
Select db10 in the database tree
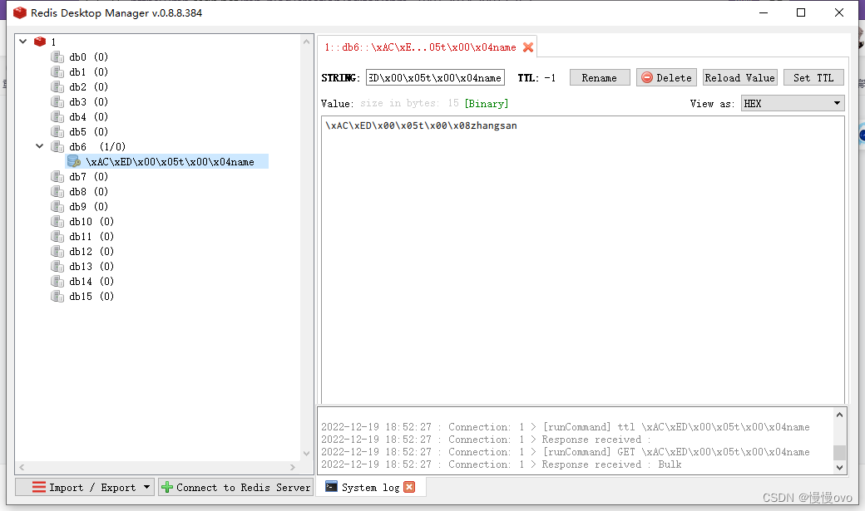coord(82,221)
